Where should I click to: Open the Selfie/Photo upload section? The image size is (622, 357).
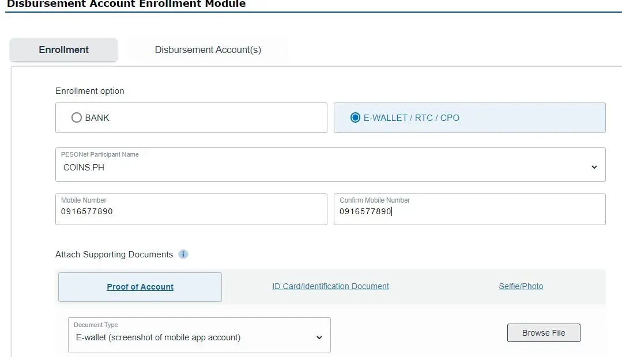[521, 286]
